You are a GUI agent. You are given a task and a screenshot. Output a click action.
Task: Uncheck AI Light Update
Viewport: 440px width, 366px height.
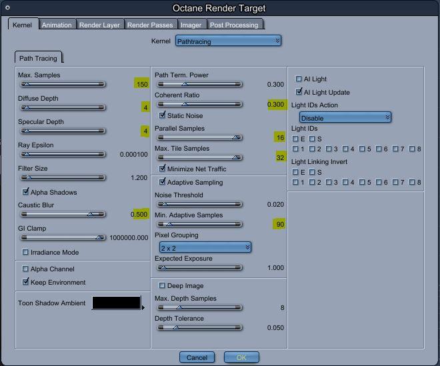pyautogui.click(x=299, y=92)
